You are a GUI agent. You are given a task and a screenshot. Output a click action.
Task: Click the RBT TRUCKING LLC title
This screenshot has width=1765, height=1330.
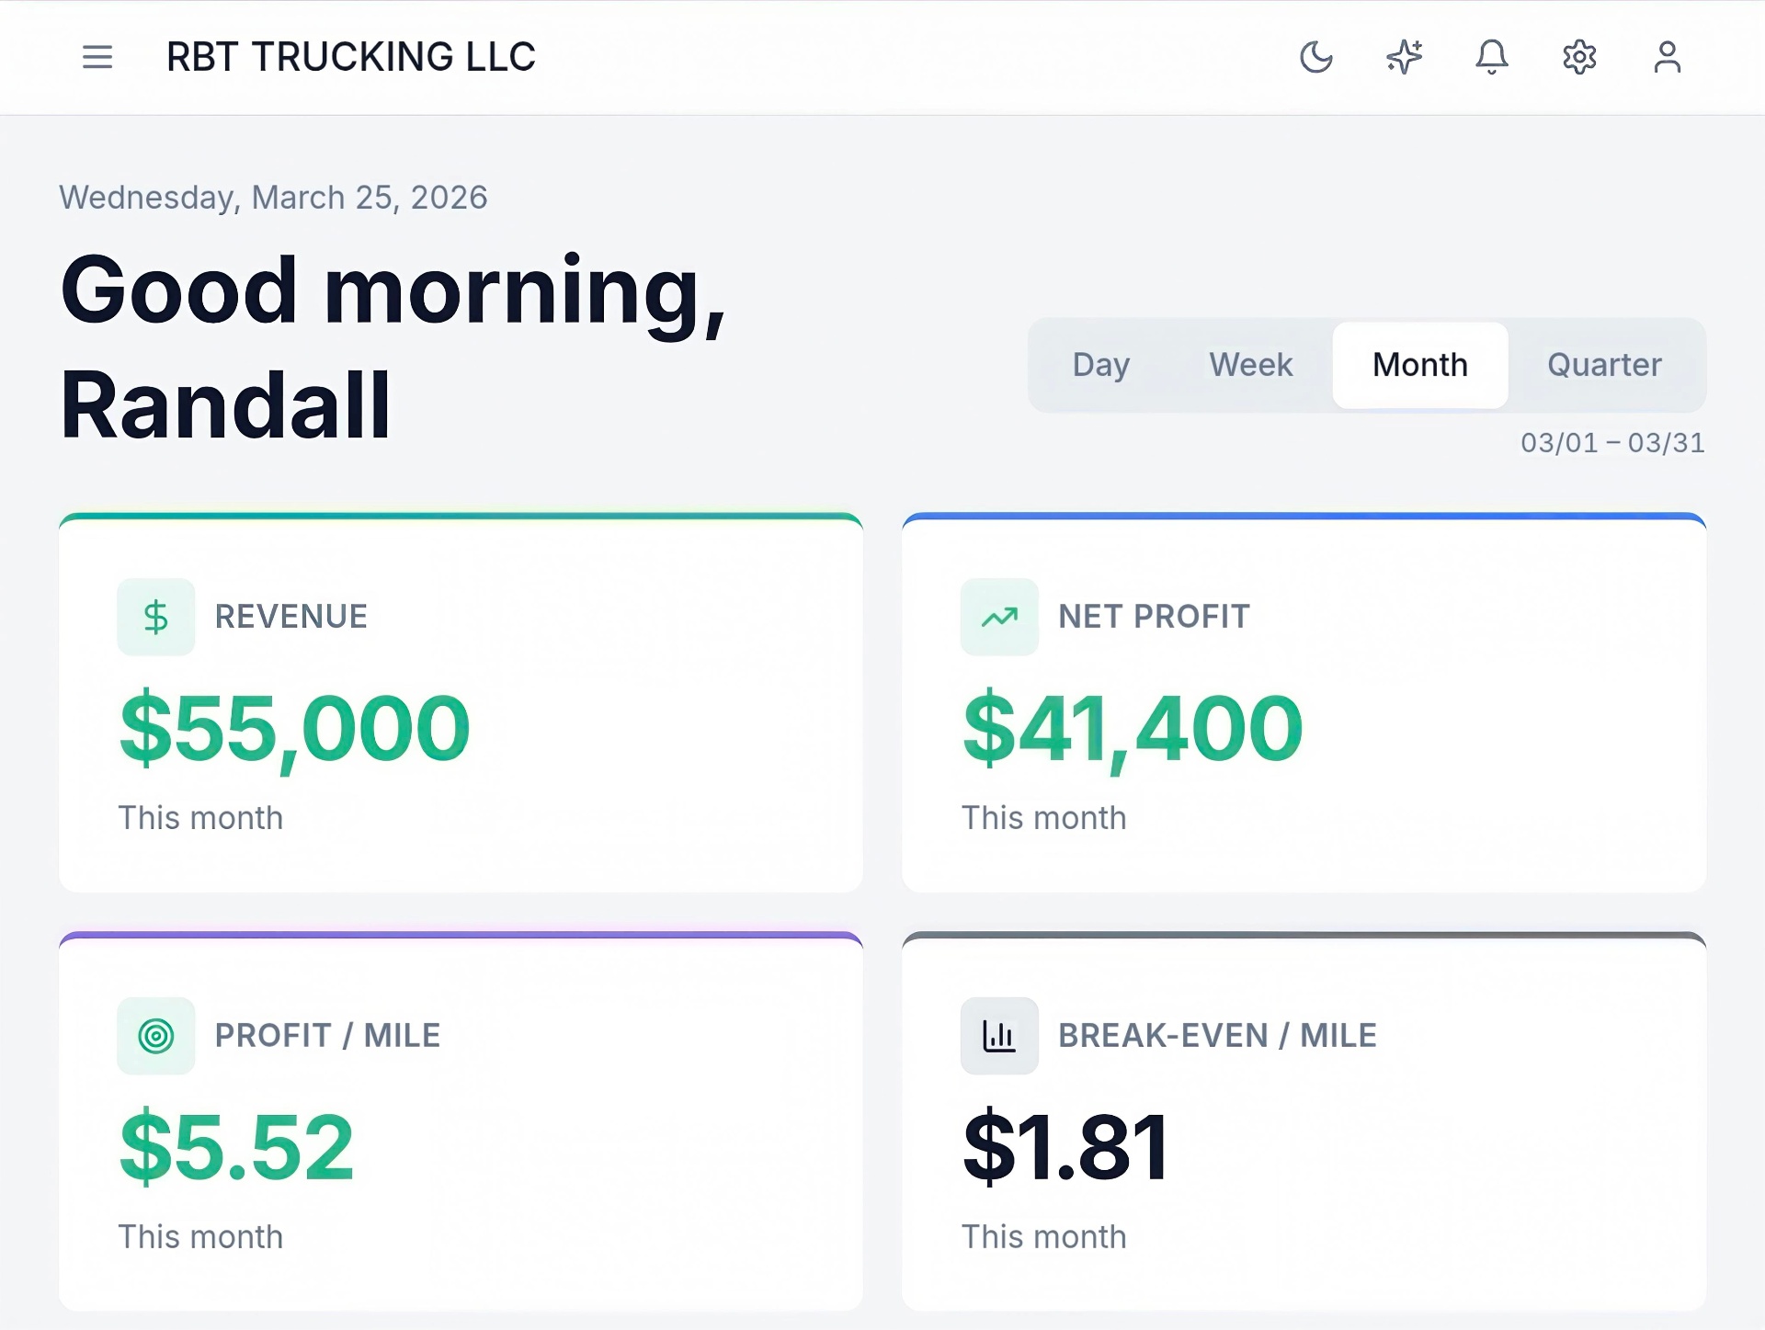(x=350, y=57)
